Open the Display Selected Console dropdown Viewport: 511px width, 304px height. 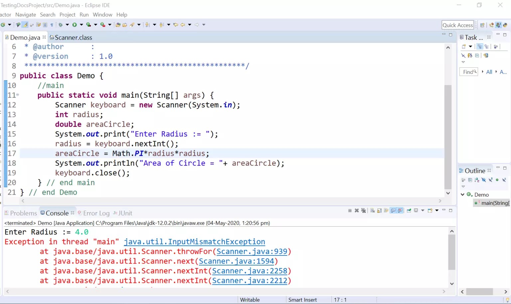point(423,210)
